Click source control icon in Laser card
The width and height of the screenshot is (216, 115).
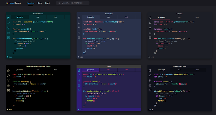(x=79, y=81)
